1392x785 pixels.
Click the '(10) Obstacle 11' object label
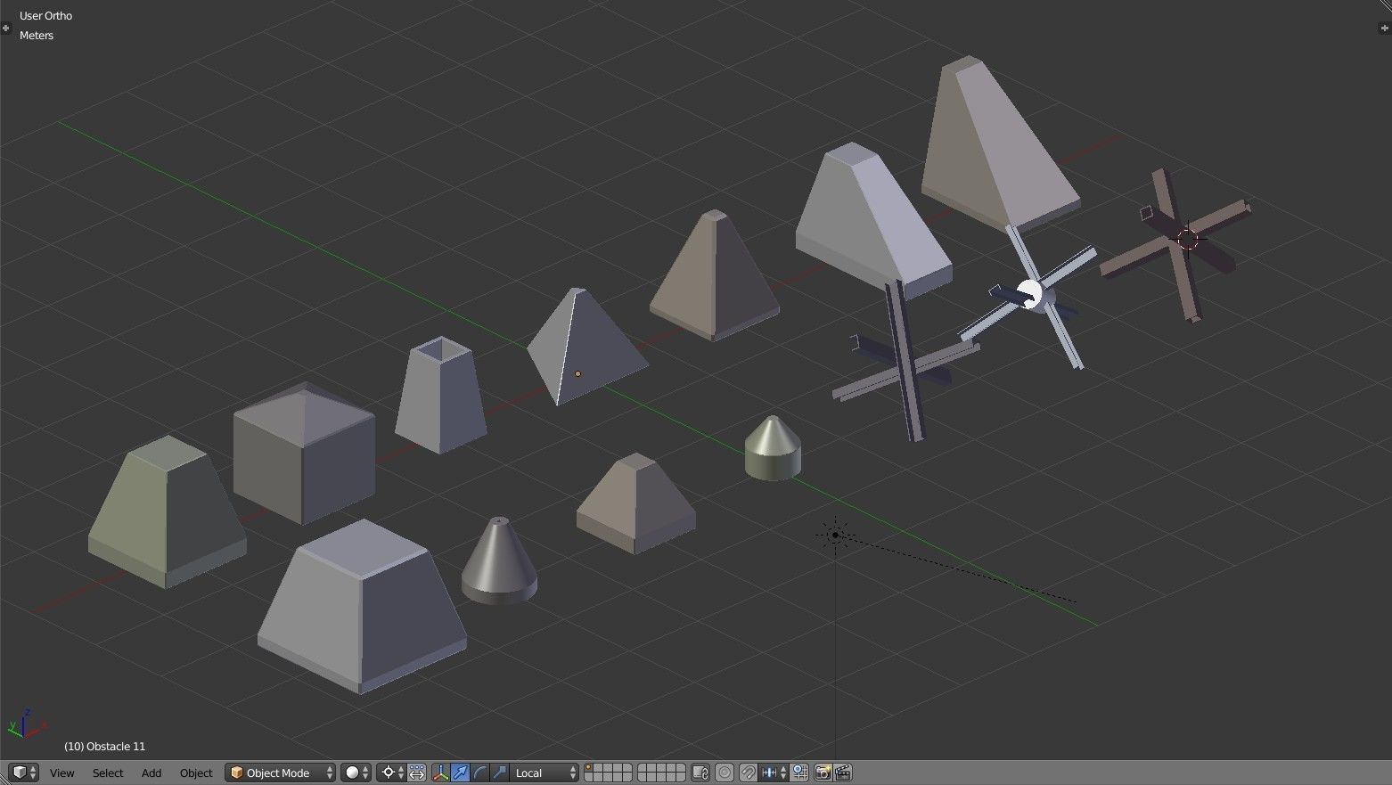click(104, 746)
